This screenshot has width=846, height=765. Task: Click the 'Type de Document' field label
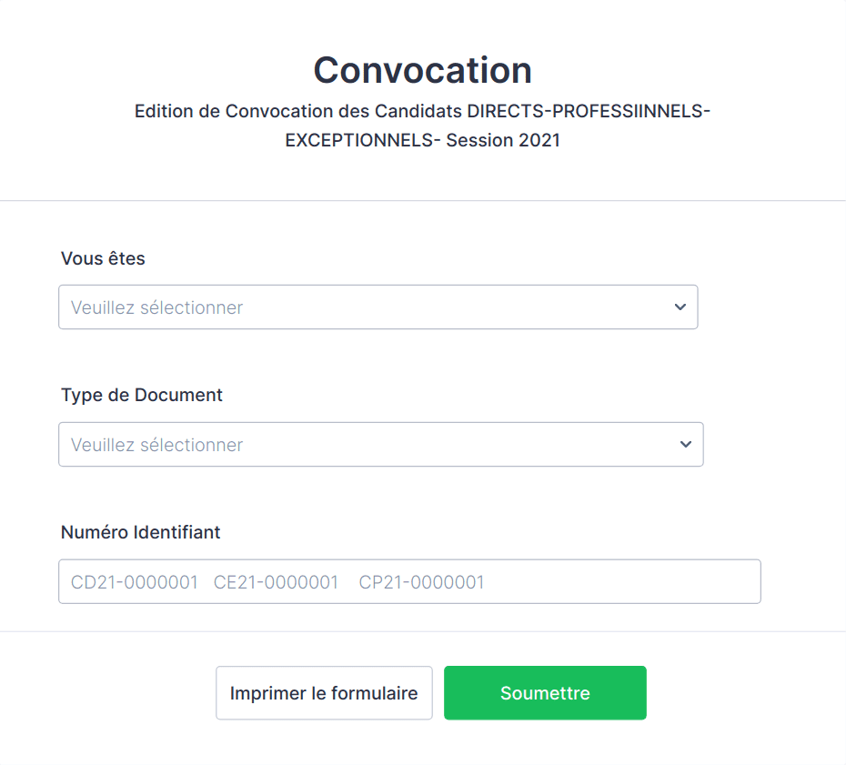pyautogui.click(x=141, y=395)
